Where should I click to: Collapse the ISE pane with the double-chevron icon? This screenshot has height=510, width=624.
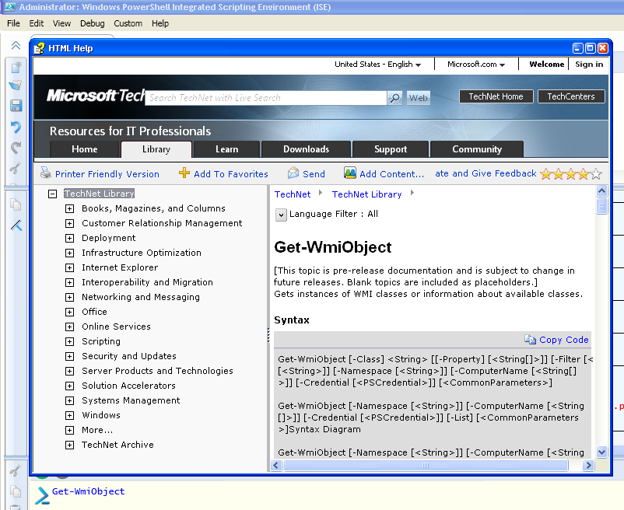(x=16, y=45)
